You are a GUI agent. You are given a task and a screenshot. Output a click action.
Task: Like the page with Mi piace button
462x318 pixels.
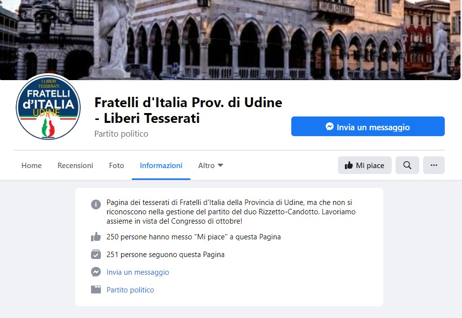click(365, 165)
